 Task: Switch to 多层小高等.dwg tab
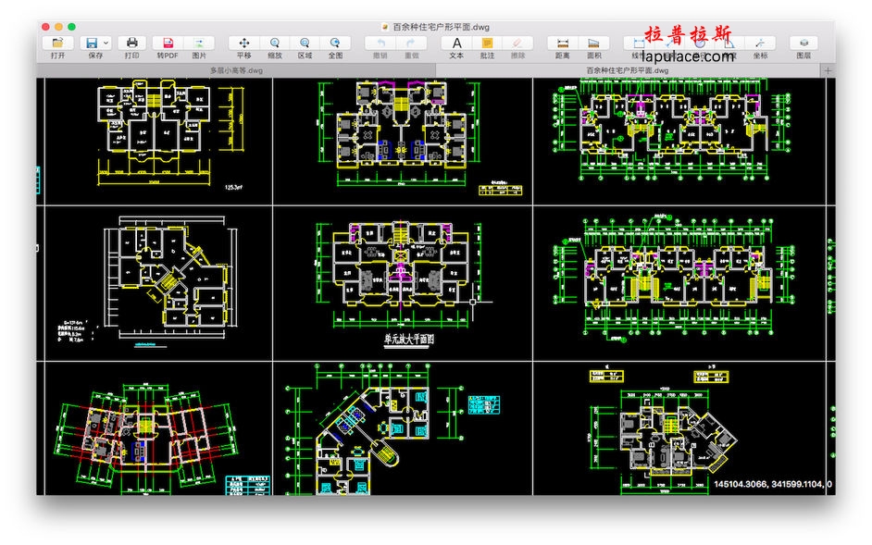click(x=235, y=70)
